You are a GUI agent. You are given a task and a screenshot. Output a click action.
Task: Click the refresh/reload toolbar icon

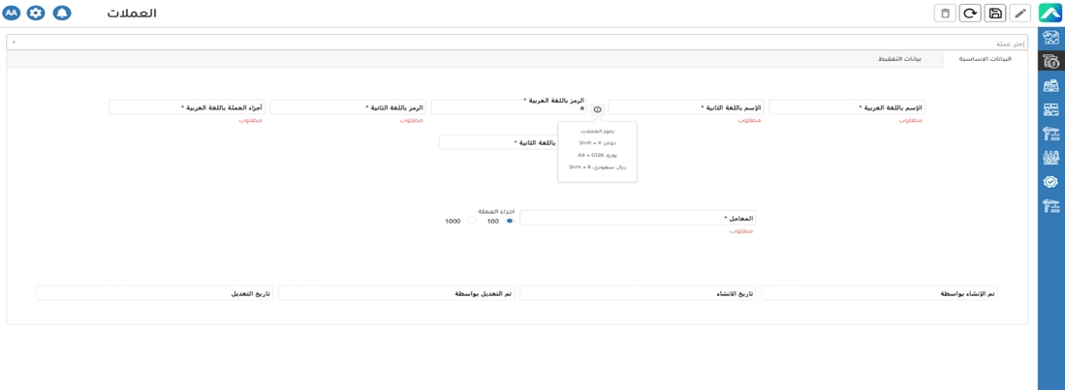(x=970, y=14)
